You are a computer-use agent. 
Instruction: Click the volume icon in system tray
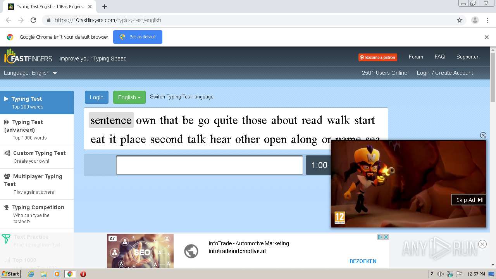tap(441, 274)
